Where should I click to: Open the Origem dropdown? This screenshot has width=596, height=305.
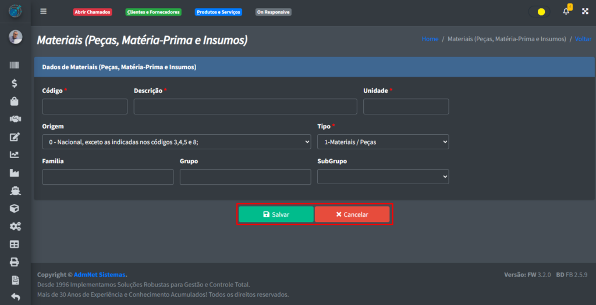(176, 142)
